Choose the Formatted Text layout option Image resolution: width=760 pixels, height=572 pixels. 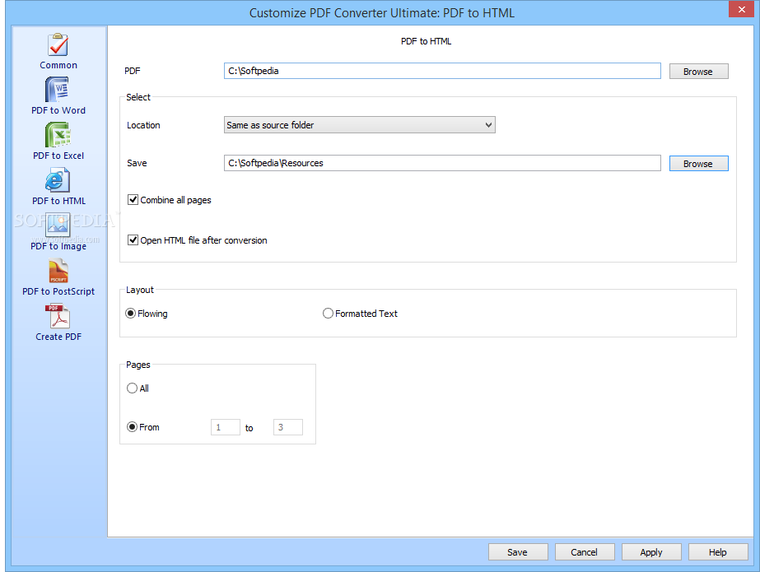[329, 314]
